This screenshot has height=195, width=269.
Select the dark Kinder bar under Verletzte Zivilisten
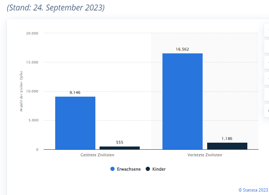(x=227, y=146)
